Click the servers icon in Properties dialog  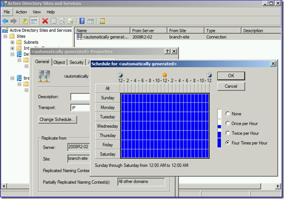[44, 76]
